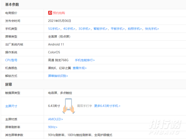The image size is (186, 139).
Task: Select the 黑桃K，幻彩之翼 color text
Action: coord(60,68)
